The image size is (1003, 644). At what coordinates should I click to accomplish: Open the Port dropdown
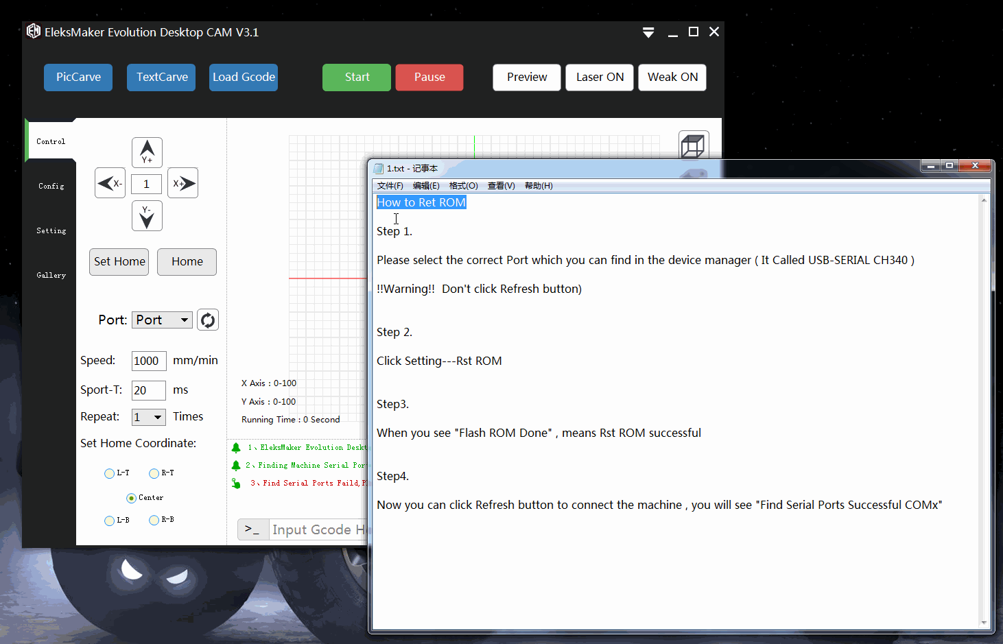163,320
